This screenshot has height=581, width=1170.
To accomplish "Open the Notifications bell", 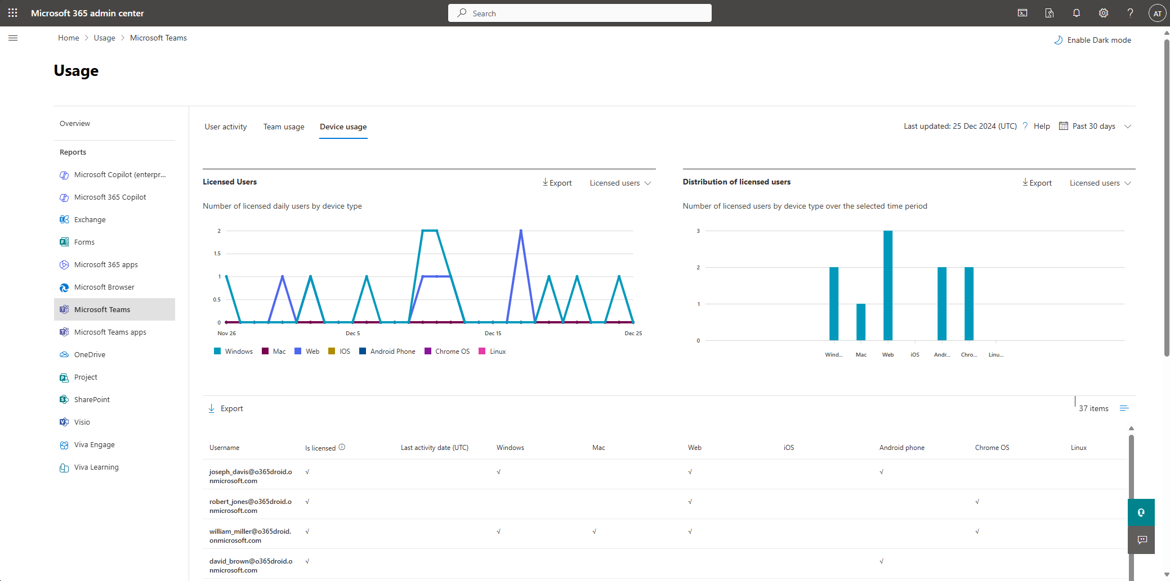I will click(1076, 13).
